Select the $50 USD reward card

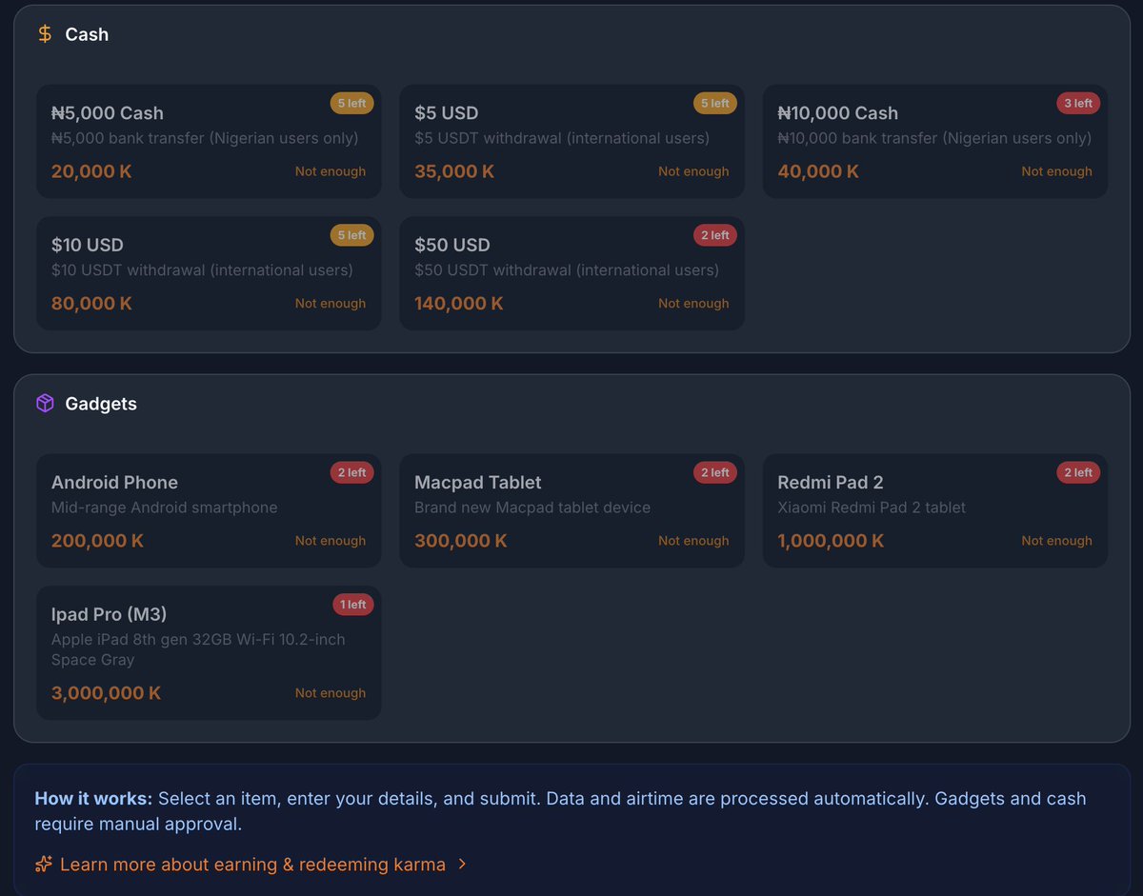click(x=571, y=273)
